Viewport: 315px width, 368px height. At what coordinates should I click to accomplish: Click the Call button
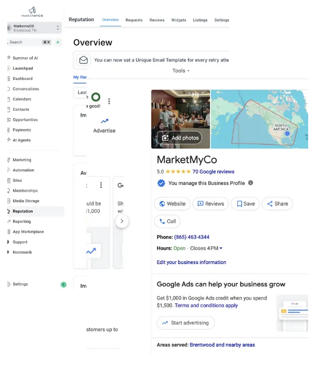[x=167, y=221]
